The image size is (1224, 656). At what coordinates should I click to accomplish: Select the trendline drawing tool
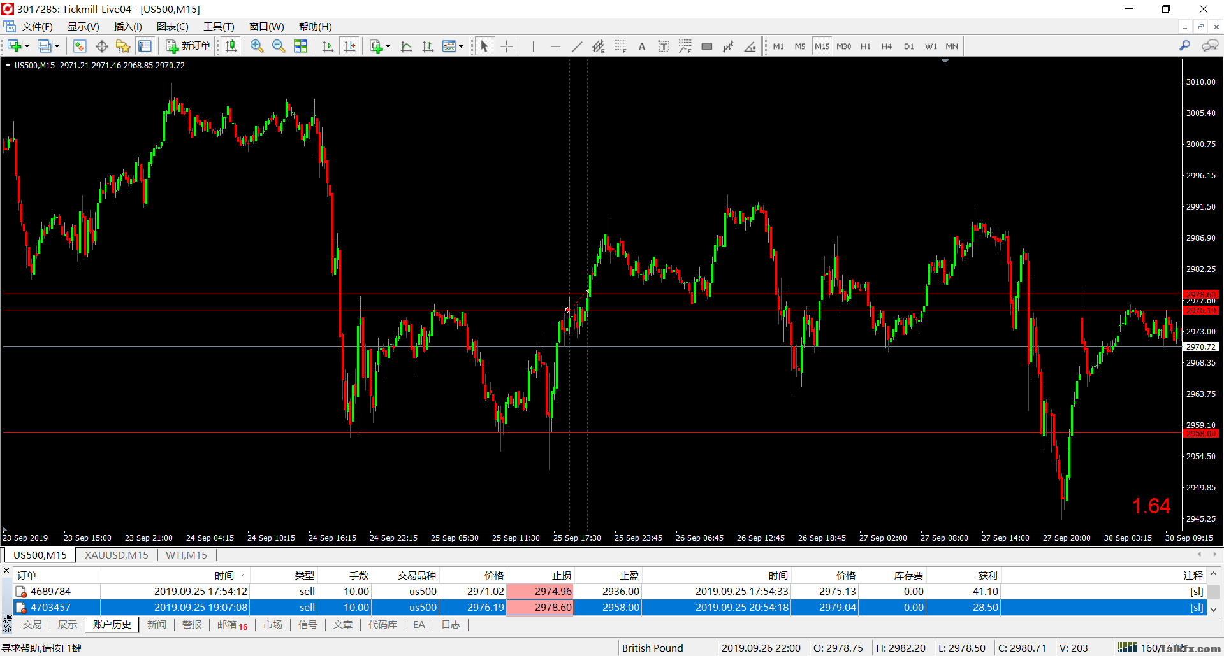point(577,46)
